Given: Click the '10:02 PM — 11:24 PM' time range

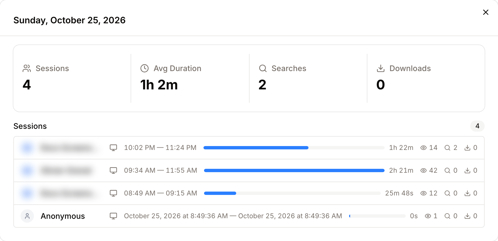Looking at the screenshot, I should coord(160,148).
